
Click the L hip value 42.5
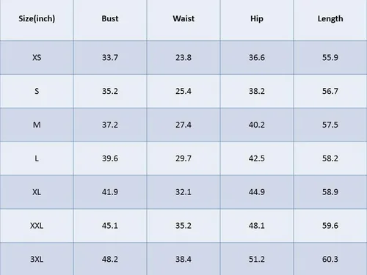tap(257, 158)
